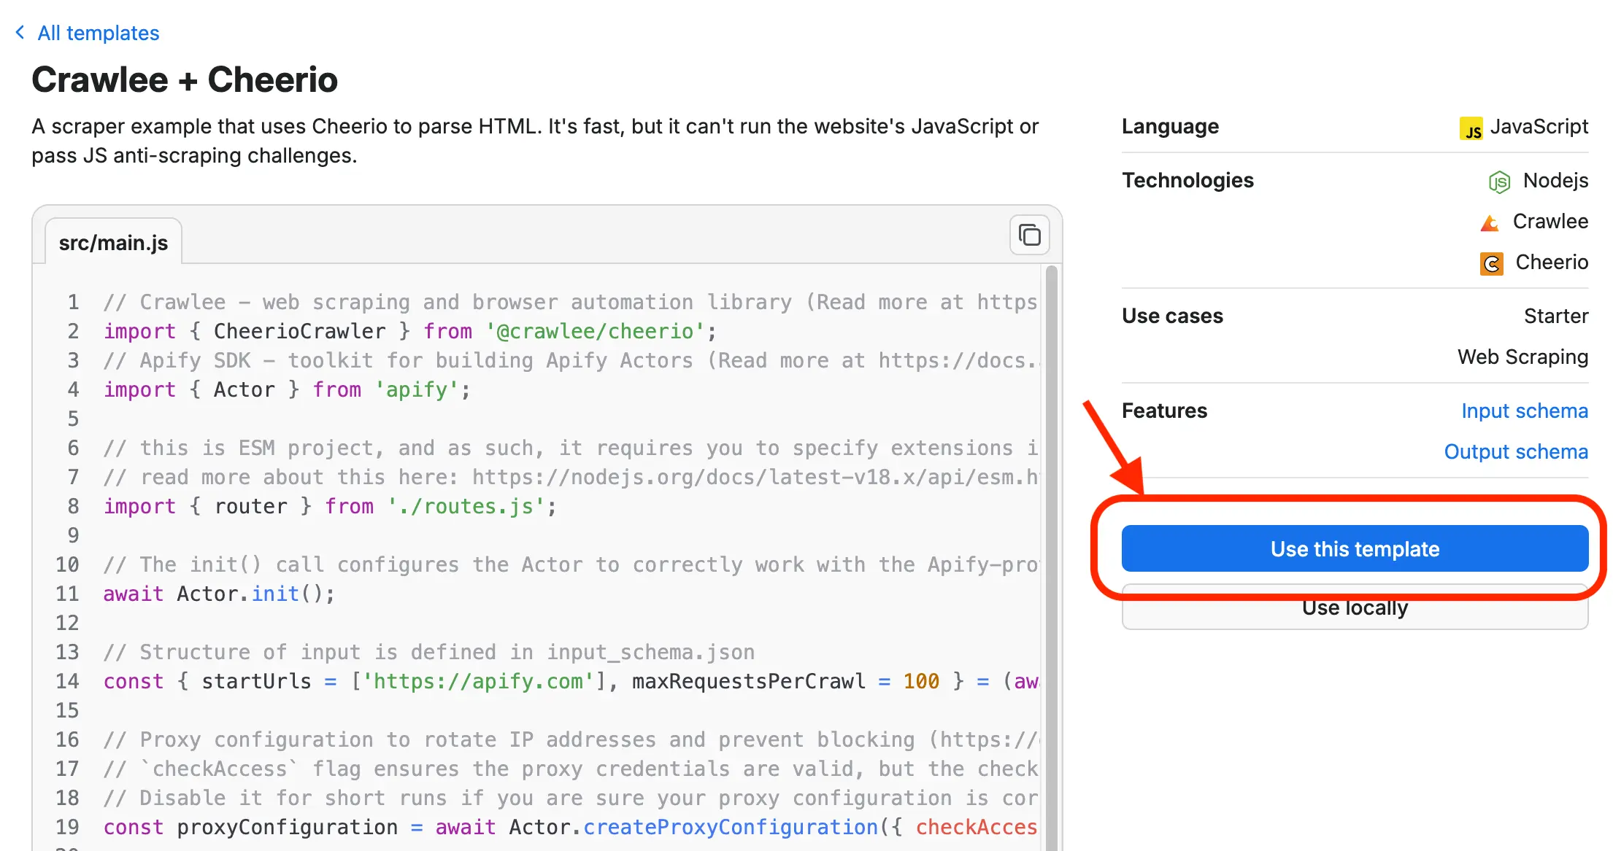Click code line 4 importing Actor

pyautogui.click(x=288, y=389)
